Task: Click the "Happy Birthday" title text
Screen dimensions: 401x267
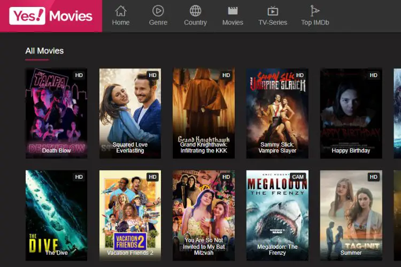Action: coord(351,150)
